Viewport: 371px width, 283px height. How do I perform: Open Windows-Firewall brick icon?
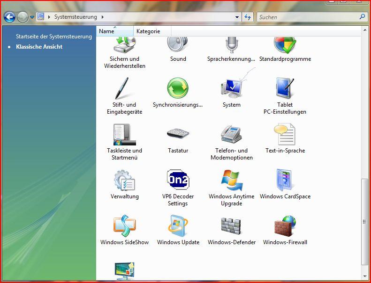coord(285,226)
